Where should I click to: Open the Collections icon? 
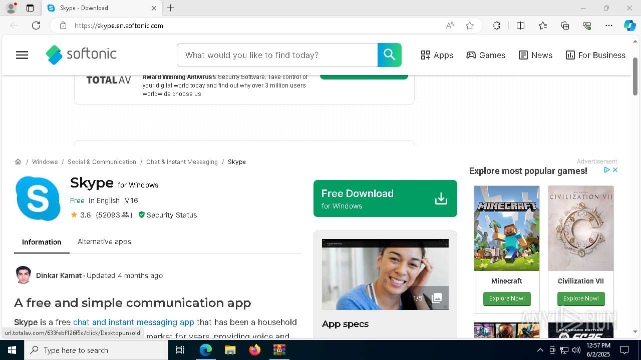565,25
